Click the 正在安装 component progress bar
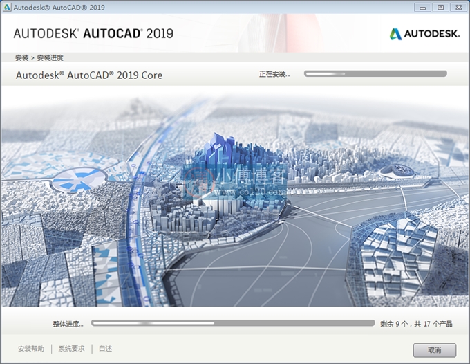The image size is (470, 364). (x=375, y=73)
